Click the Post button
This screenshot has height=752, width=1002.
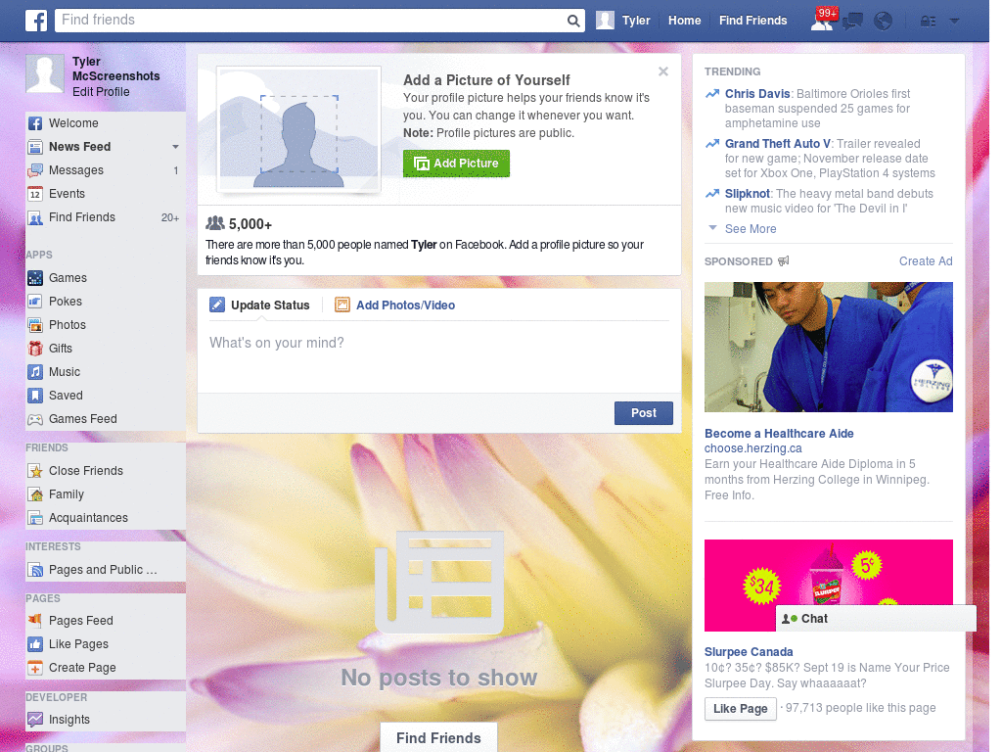coord(644,413)
